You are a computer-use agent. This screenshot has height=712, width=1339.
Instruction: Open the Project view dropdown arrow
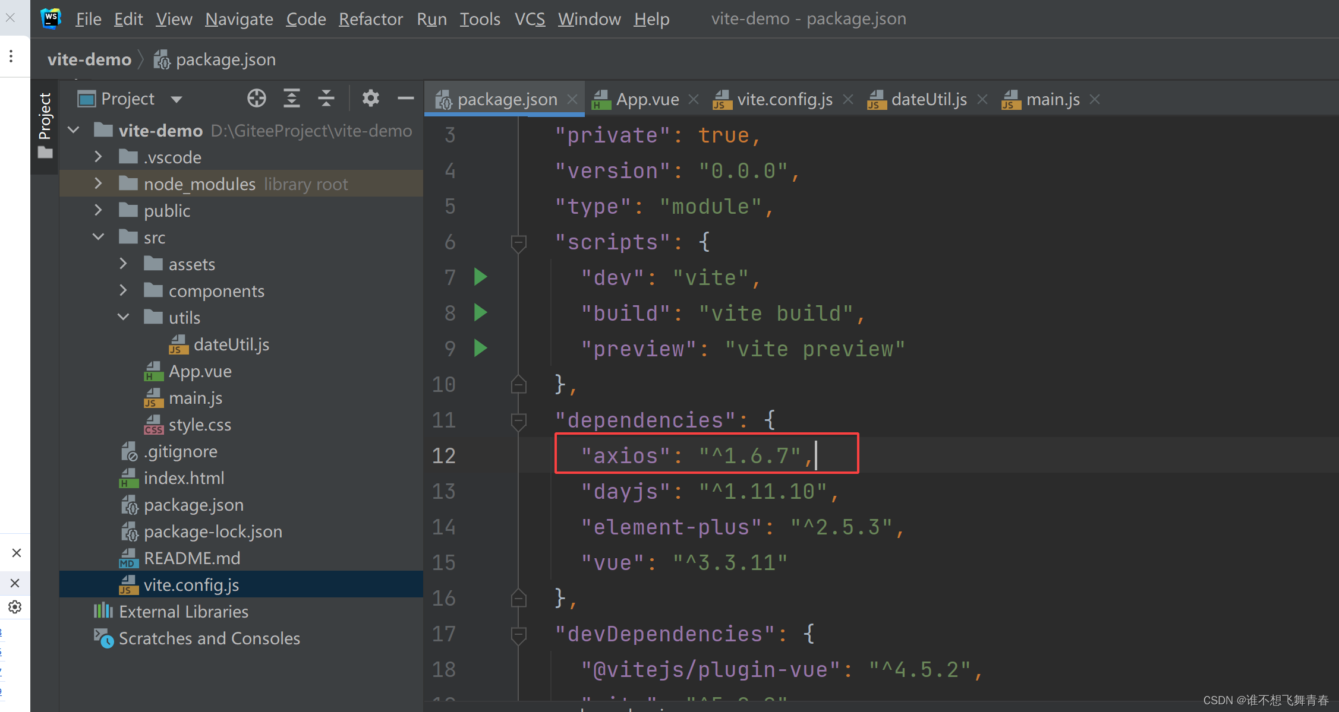(176, 99)
